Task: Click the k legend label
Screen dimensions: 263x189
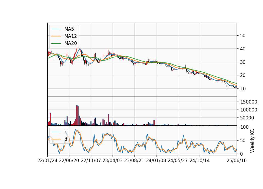Action: pos(65,132)
